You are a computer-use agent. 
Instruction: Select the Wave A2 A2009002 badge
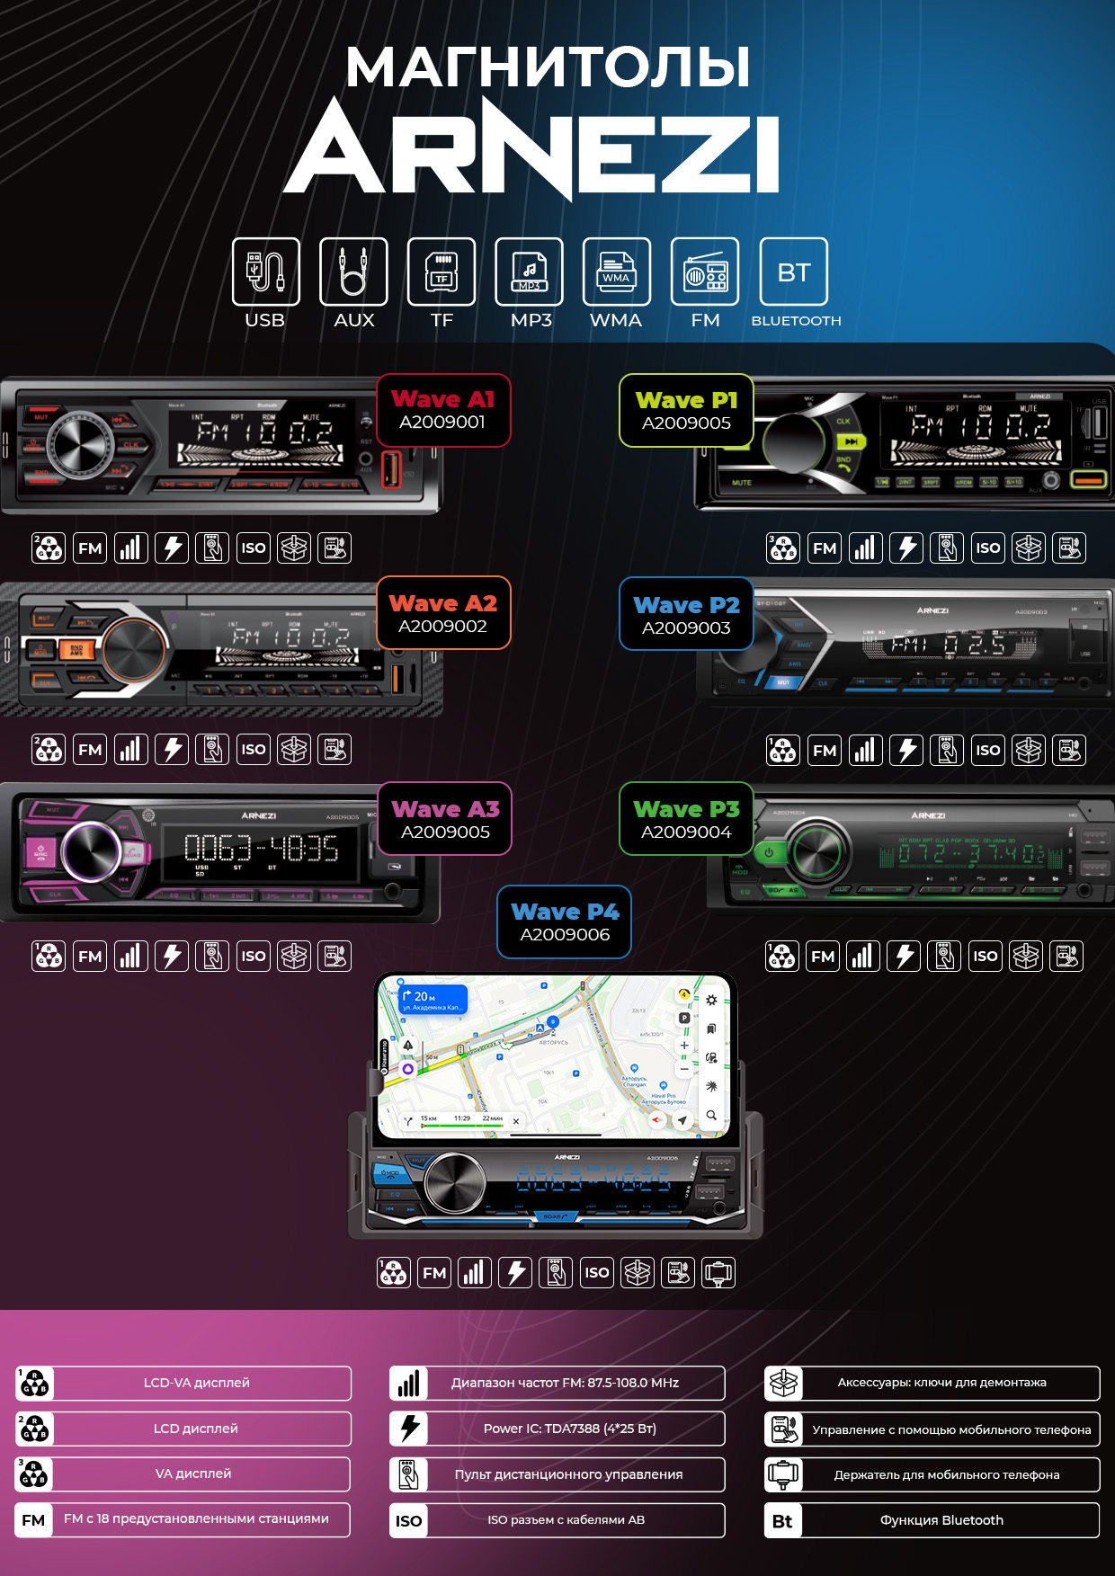point(443,613)
